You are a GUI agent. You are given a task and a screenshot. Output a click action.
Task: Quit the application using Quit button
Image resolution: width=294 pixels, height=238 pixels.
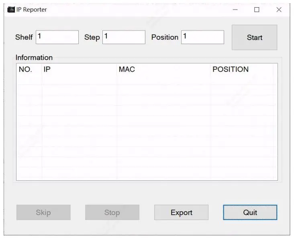250,212
